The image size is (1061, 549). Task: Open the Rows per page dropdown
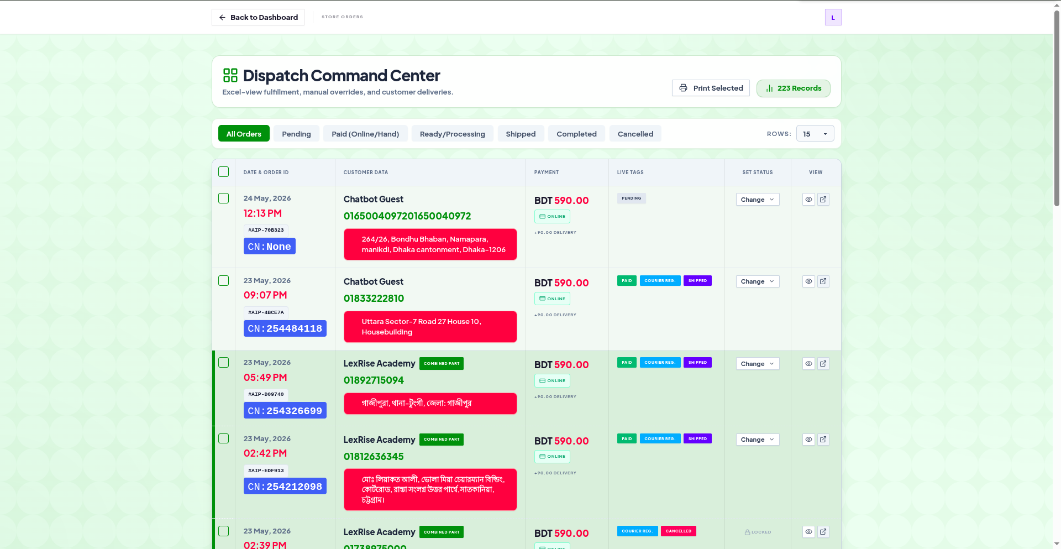click(815, 134)
